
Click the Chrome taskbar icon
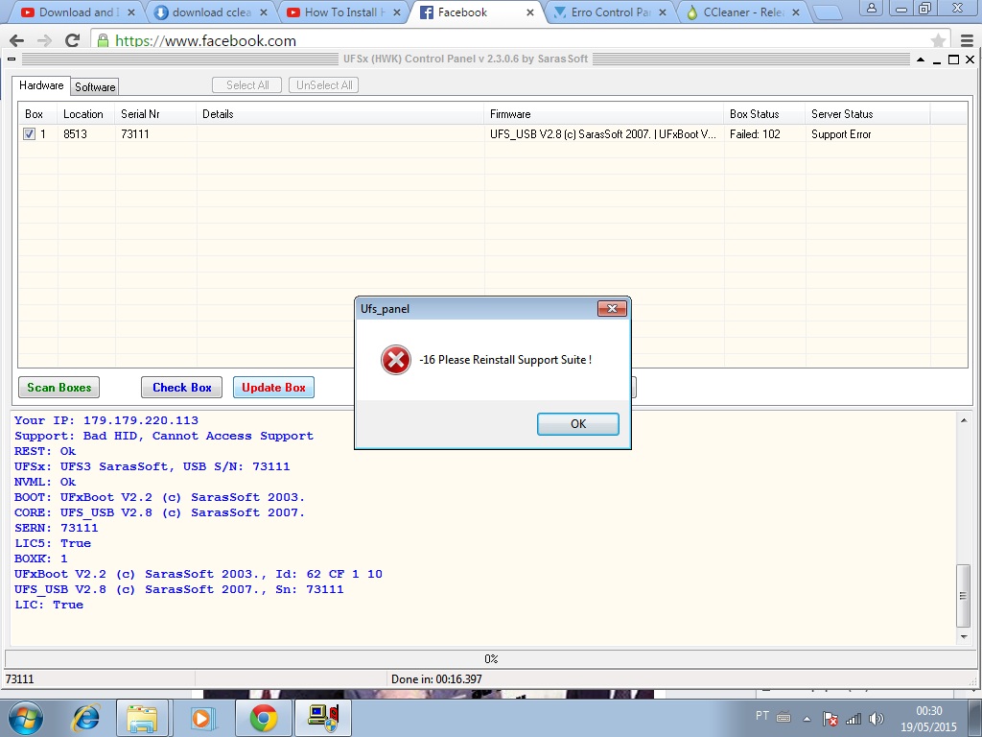pyautogui.click(x=263, y=718)
